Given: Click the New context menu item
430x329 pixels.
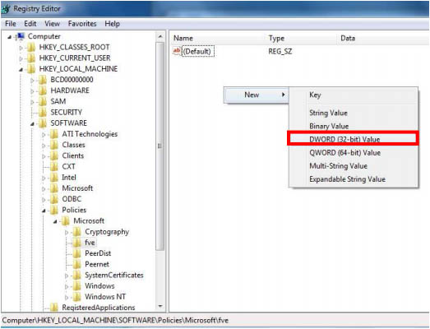Looking at the screenshot, I should (x=257, y=95).
